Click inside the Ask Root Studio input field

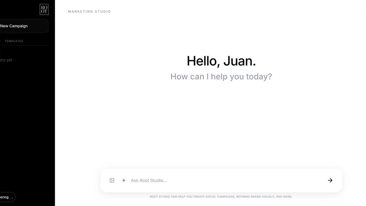click(183, 180)
